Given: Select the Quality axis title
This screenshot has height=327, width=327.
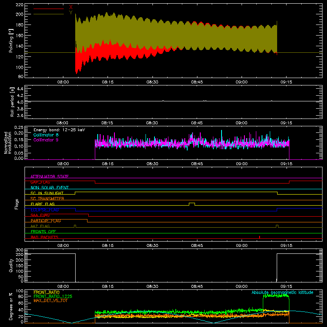Looking at the screenshot, I should (x=11, y=265).
